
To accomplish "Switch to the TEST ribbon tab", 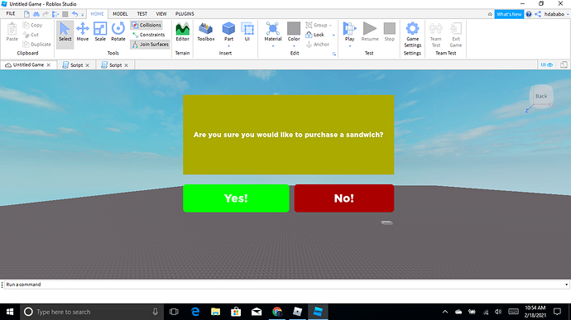I will pos(142,13).
